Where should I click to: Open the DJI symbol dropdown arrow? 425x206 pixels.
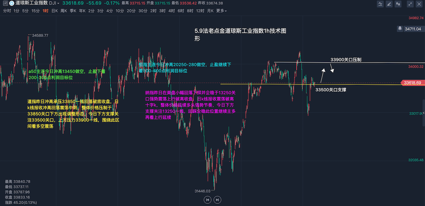point(58,3)
